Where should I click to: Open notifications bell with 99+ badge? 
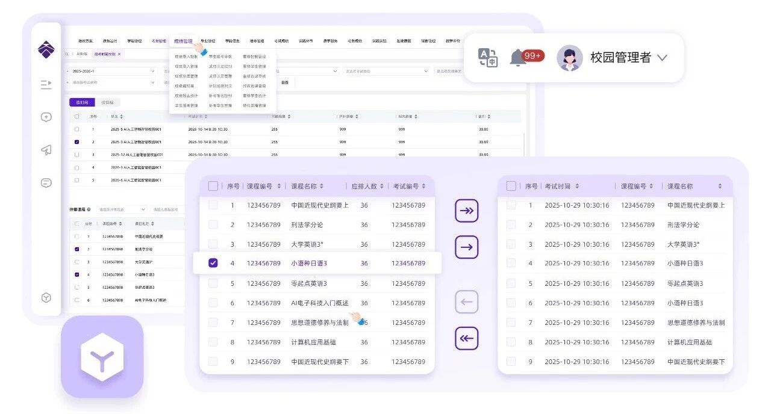(x=518, y=58)
